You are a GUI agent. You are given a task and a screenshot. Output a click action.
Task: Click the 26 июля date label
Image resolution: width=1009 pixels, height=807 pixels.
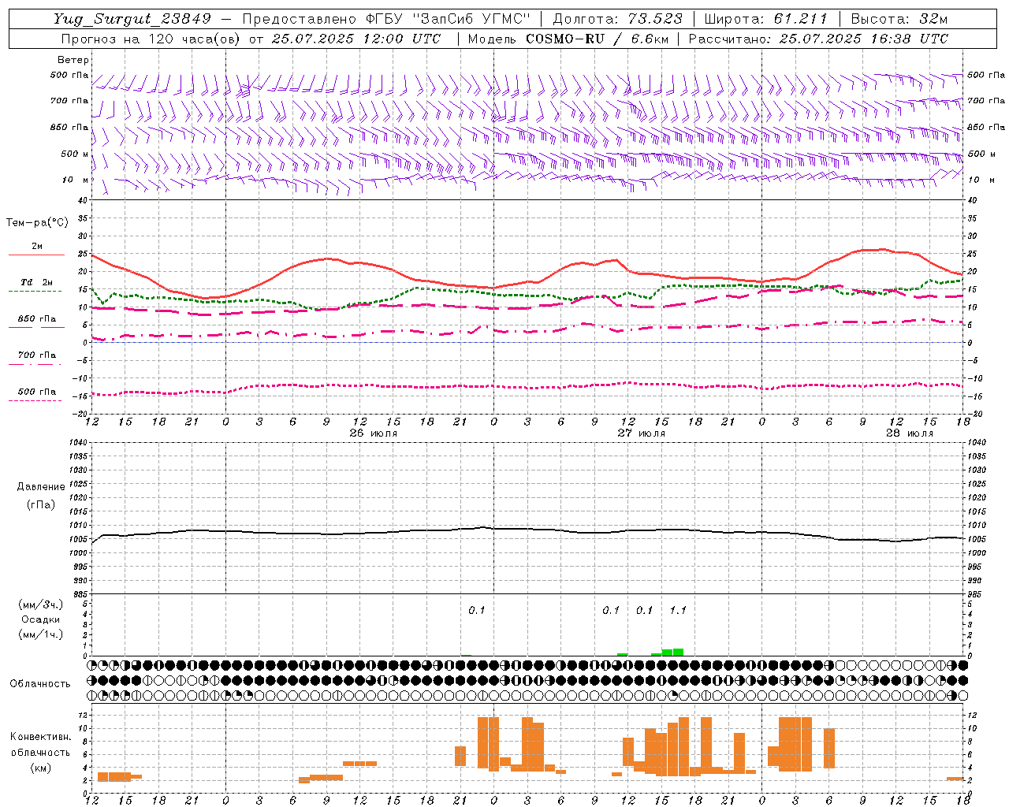[374, 433]
